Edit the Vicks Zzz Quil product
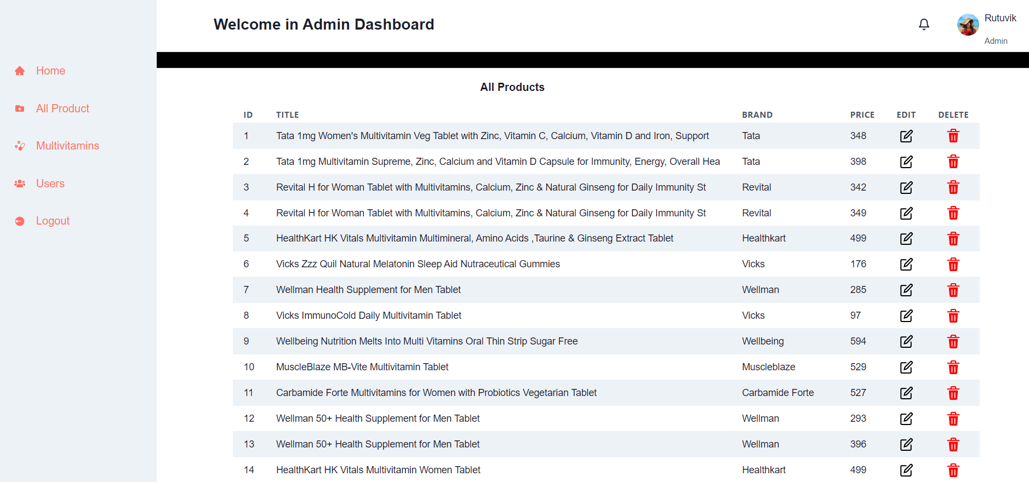Image resolution: width=1029 pixels, height=482 pixels. [906, 264]
